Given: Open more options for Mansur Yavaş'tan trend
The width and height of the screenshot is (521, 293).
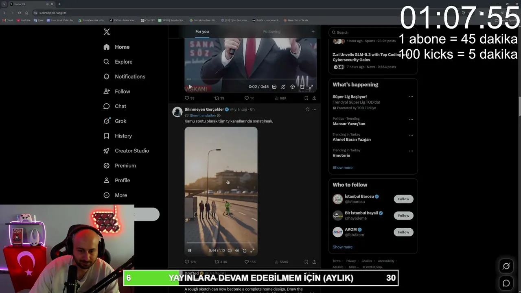Looking at the screenshot, I should click(x=411, y=120).
